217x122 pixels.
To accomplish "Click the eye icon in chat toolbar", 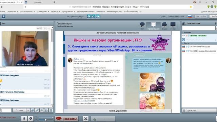I will [42, 110].
